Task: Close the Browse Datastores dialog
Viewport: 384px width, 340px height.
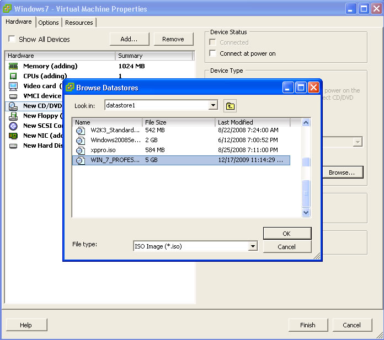Action: (314, 87)
